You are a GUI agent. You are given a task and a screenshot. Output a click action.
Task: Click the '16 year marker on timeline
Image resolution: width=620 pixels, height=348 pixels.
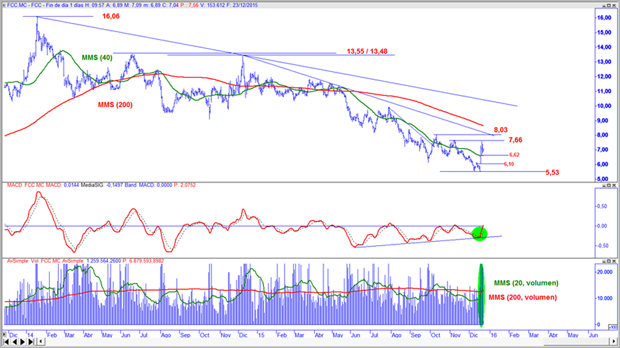(x=494, y=335)
